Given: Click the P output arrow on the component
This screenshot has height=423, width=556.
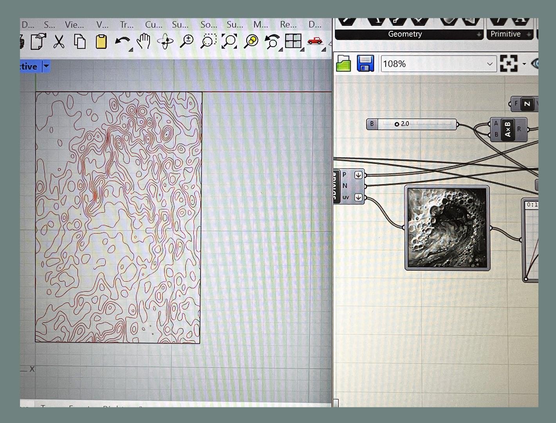Looking at the screenshot, I should coord(358,175).
